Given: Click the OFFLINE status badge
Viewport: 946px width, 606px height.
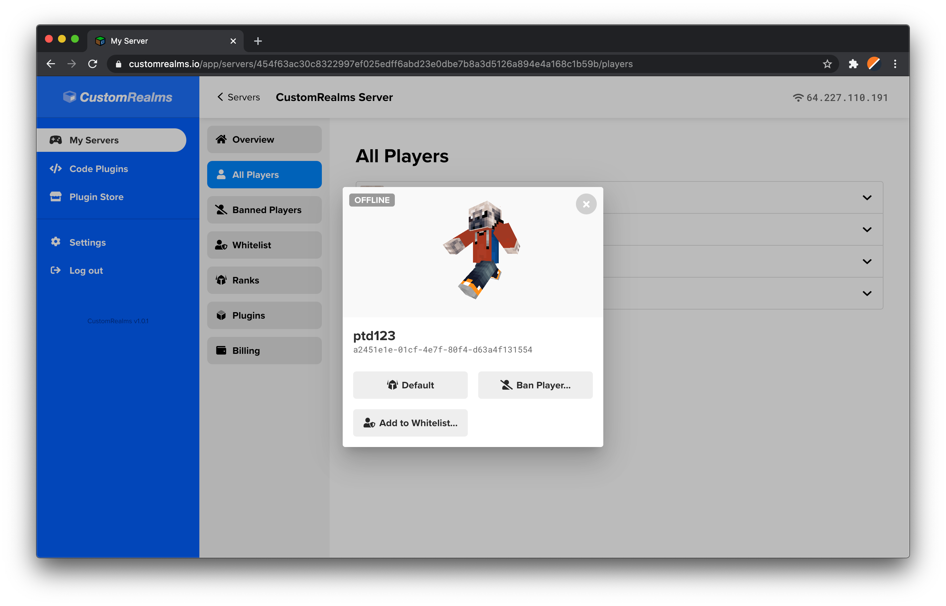Looking at the screenshot, I should (x=372, y=200).
